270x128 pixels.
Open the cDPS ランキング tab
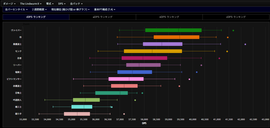click(236, 17)
